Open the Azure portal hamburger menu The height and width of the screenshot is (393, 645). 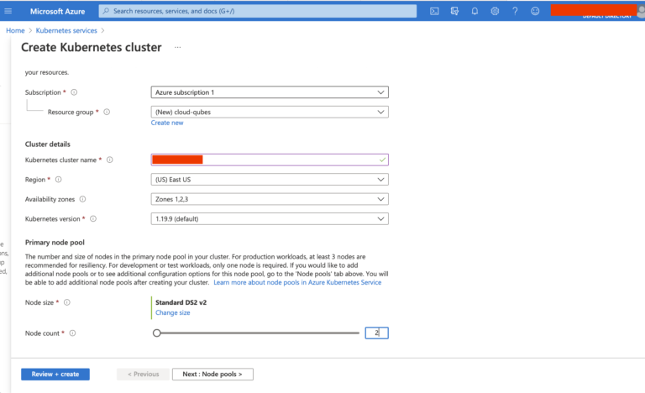8,11
